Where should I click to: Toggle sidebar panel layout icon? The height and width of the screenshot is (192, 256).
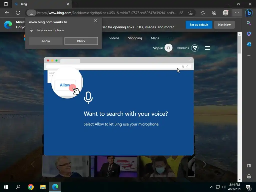tap(249, 166)
